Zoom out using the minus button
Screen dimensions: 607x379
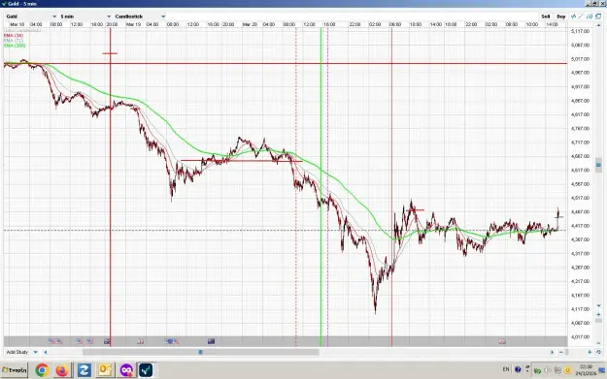click(x=561, y=352)
